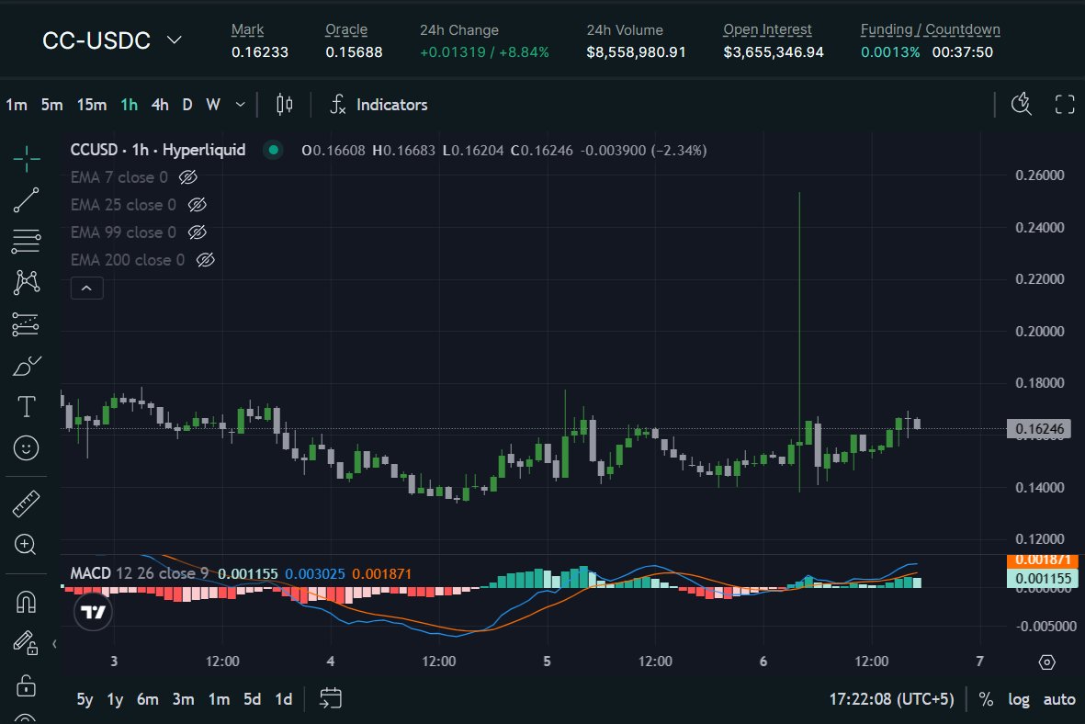Set bottom date range to 1m
Image resolution: width=1085 pixels, height=724 pixels.
tap(220, 699)
